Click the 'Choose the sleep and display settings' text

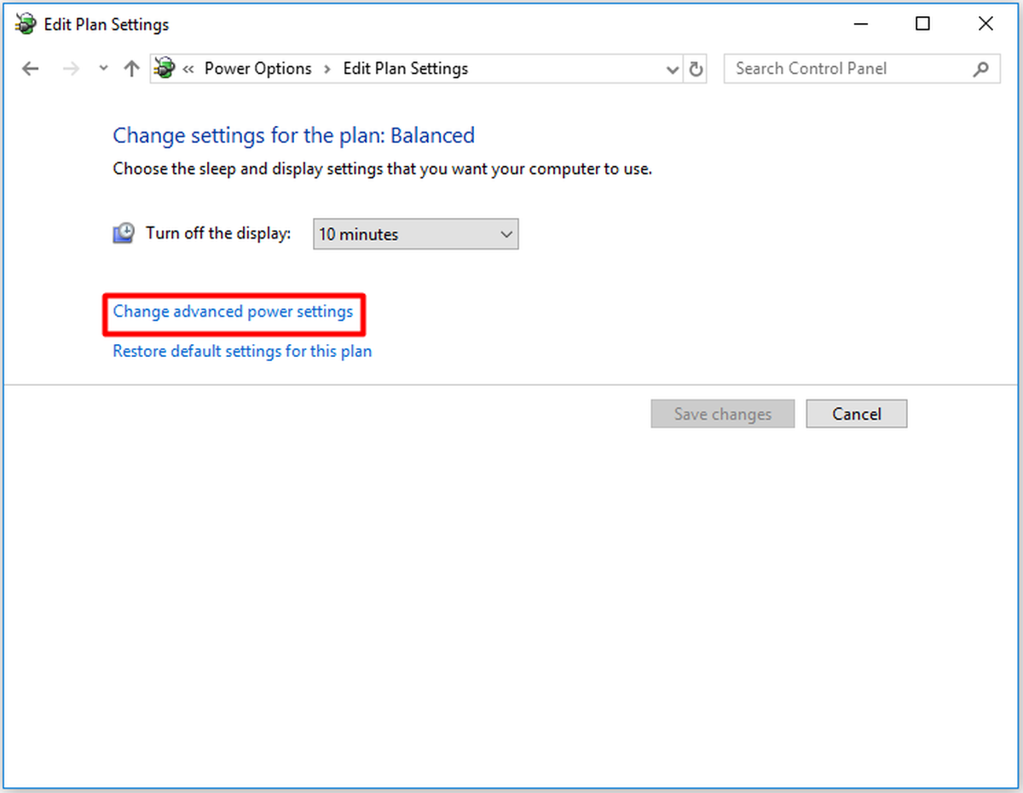383,169
